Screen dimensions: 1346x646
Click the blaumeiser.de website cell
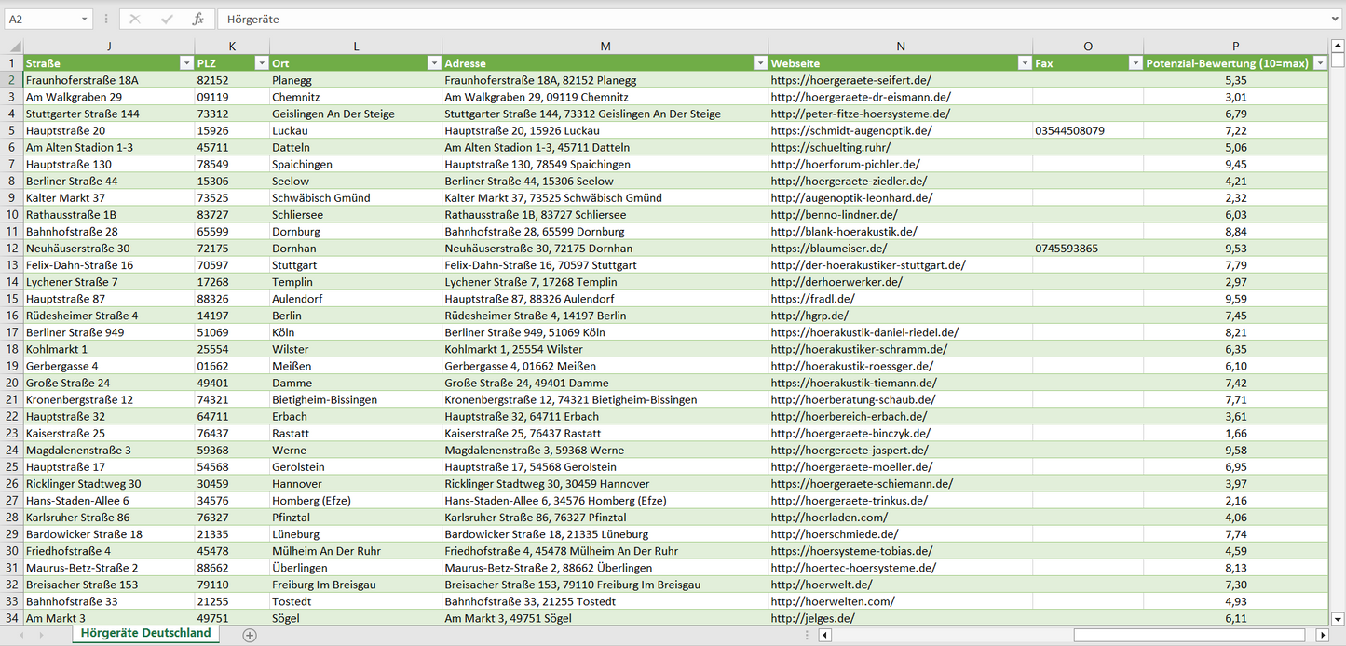pos(828,249)
